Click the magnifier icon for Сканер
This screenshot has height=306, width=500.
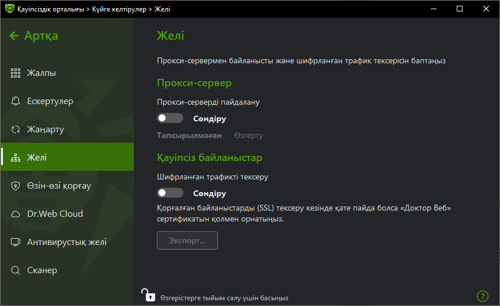point(16,270)
